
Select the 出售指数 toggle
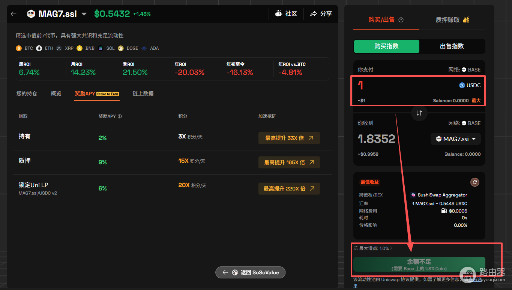pyautogui.click(x=452, y=46)
